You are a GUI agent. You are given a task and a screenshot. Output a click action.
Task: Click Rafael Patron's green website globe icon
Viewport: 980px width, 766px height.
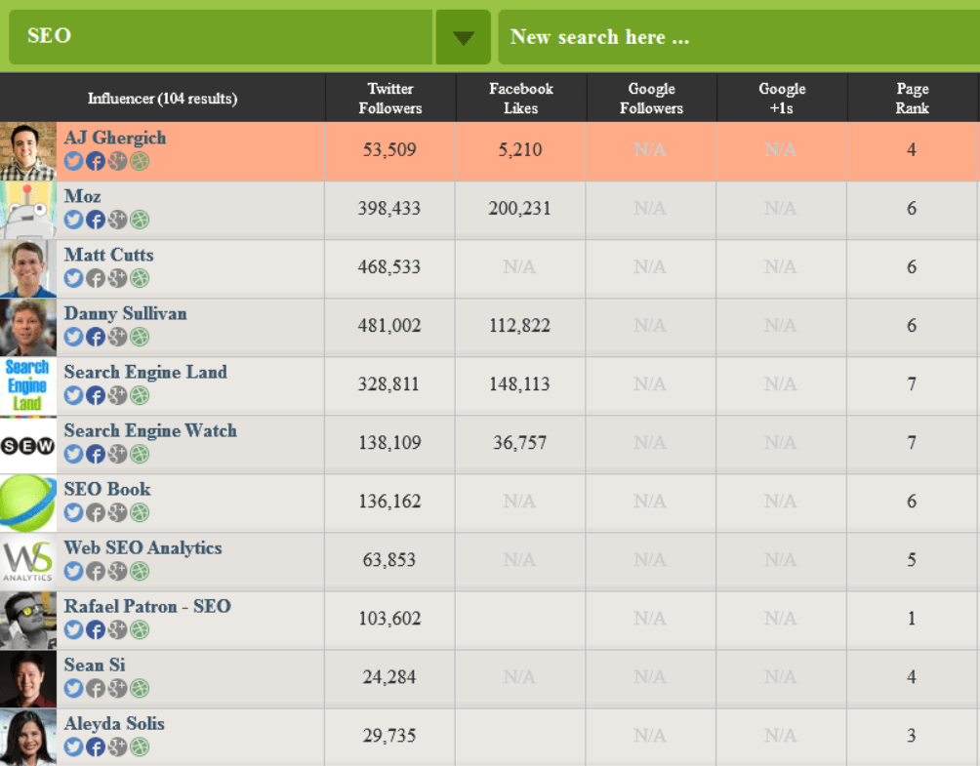(x=140, y=629)
